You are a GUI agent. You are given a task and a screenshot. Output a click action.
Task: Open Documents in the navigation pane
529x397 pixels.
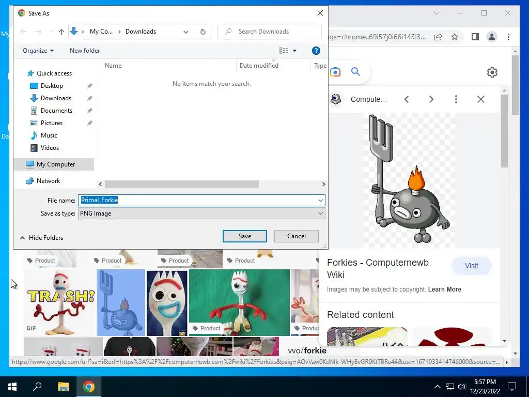click(x=56, y=111)
